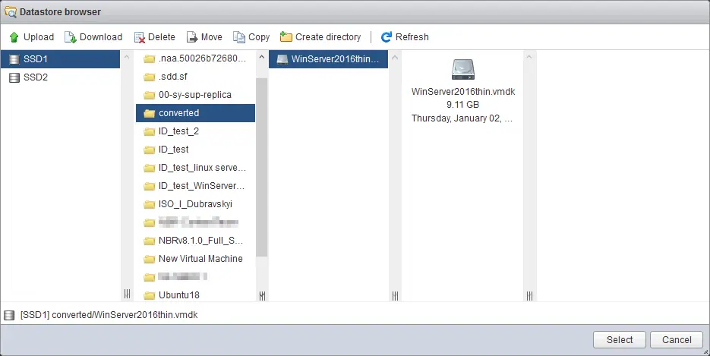Viewport: 710px width, 356px height.
Task: Click the details column scroll-up arrow
Action: [529, 58]
